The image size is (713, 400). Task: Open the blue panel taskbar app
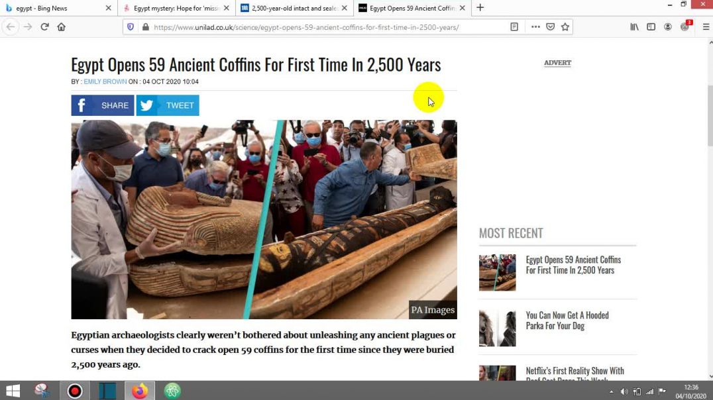pos(107,391)
